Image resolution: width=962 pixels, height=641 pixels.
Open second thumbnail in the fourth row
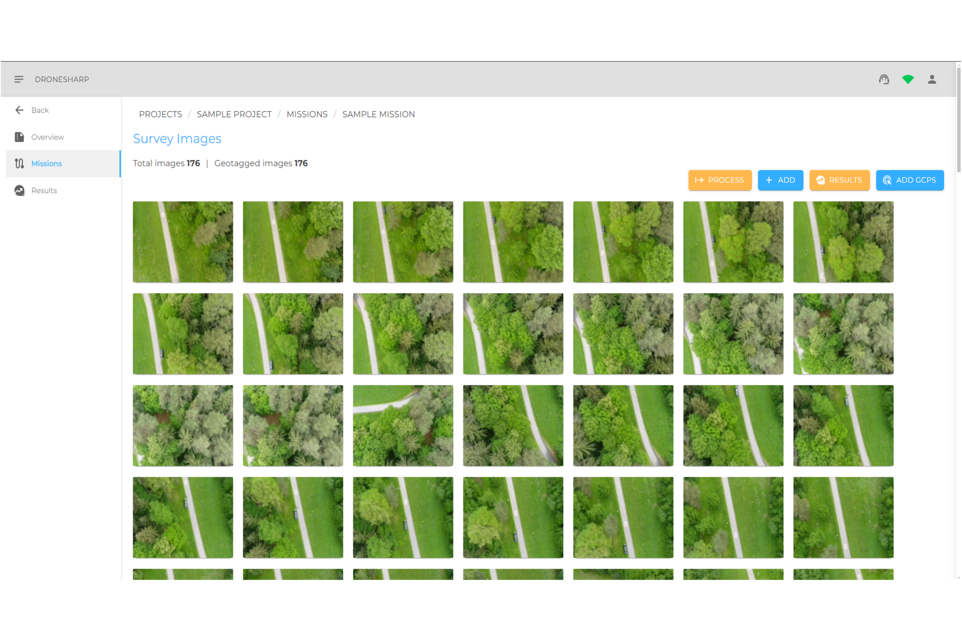pos(293,517)
